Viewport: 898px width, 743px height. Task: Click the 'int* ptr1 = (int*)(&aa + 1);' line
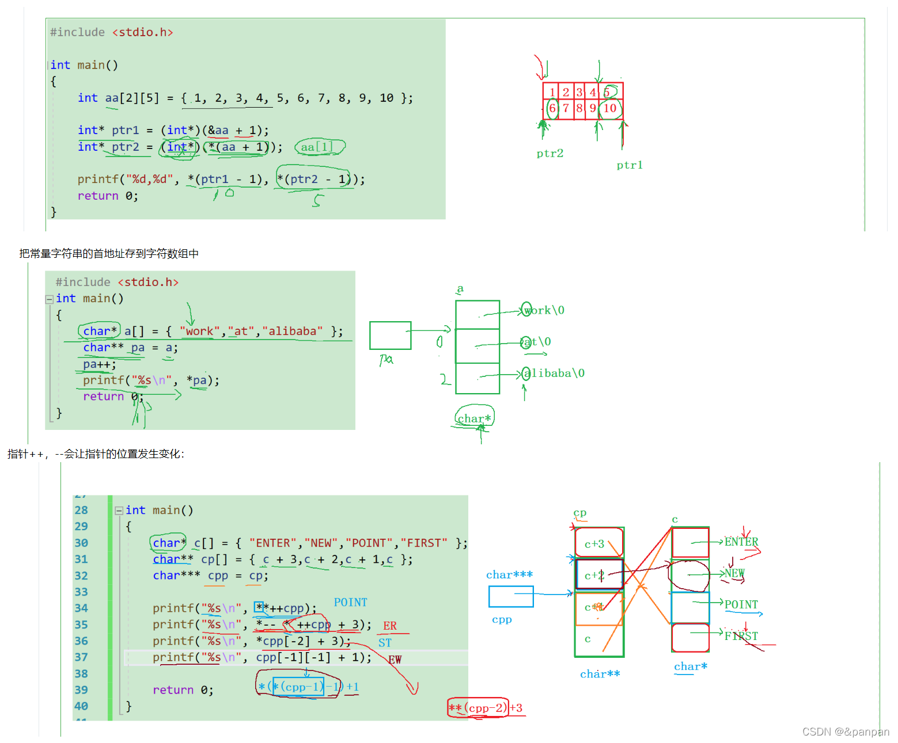173,131
